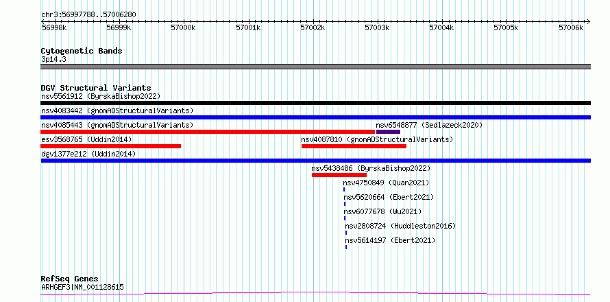Click the 57000k ruler tick label
The image size is (610, 302).
pyautogui.click(x=183, y=27)
